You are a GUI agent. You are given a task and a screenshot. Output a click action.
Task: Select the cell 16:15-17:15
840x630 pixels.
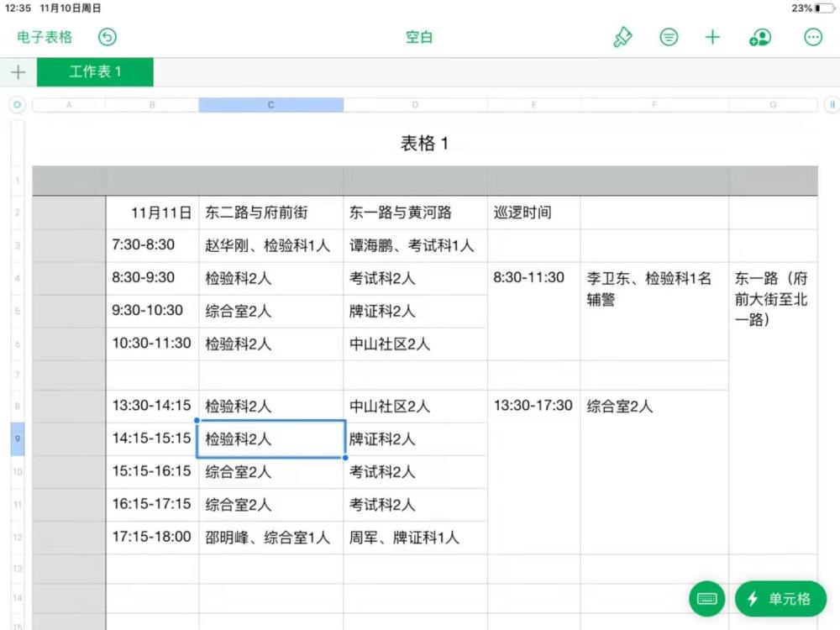[152, 505]
